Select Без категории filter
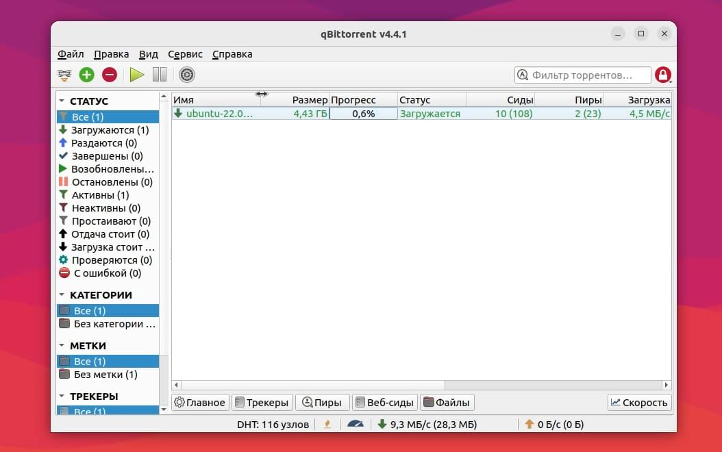The height and width of the screenshot is (452, 722). coord(108,323)
